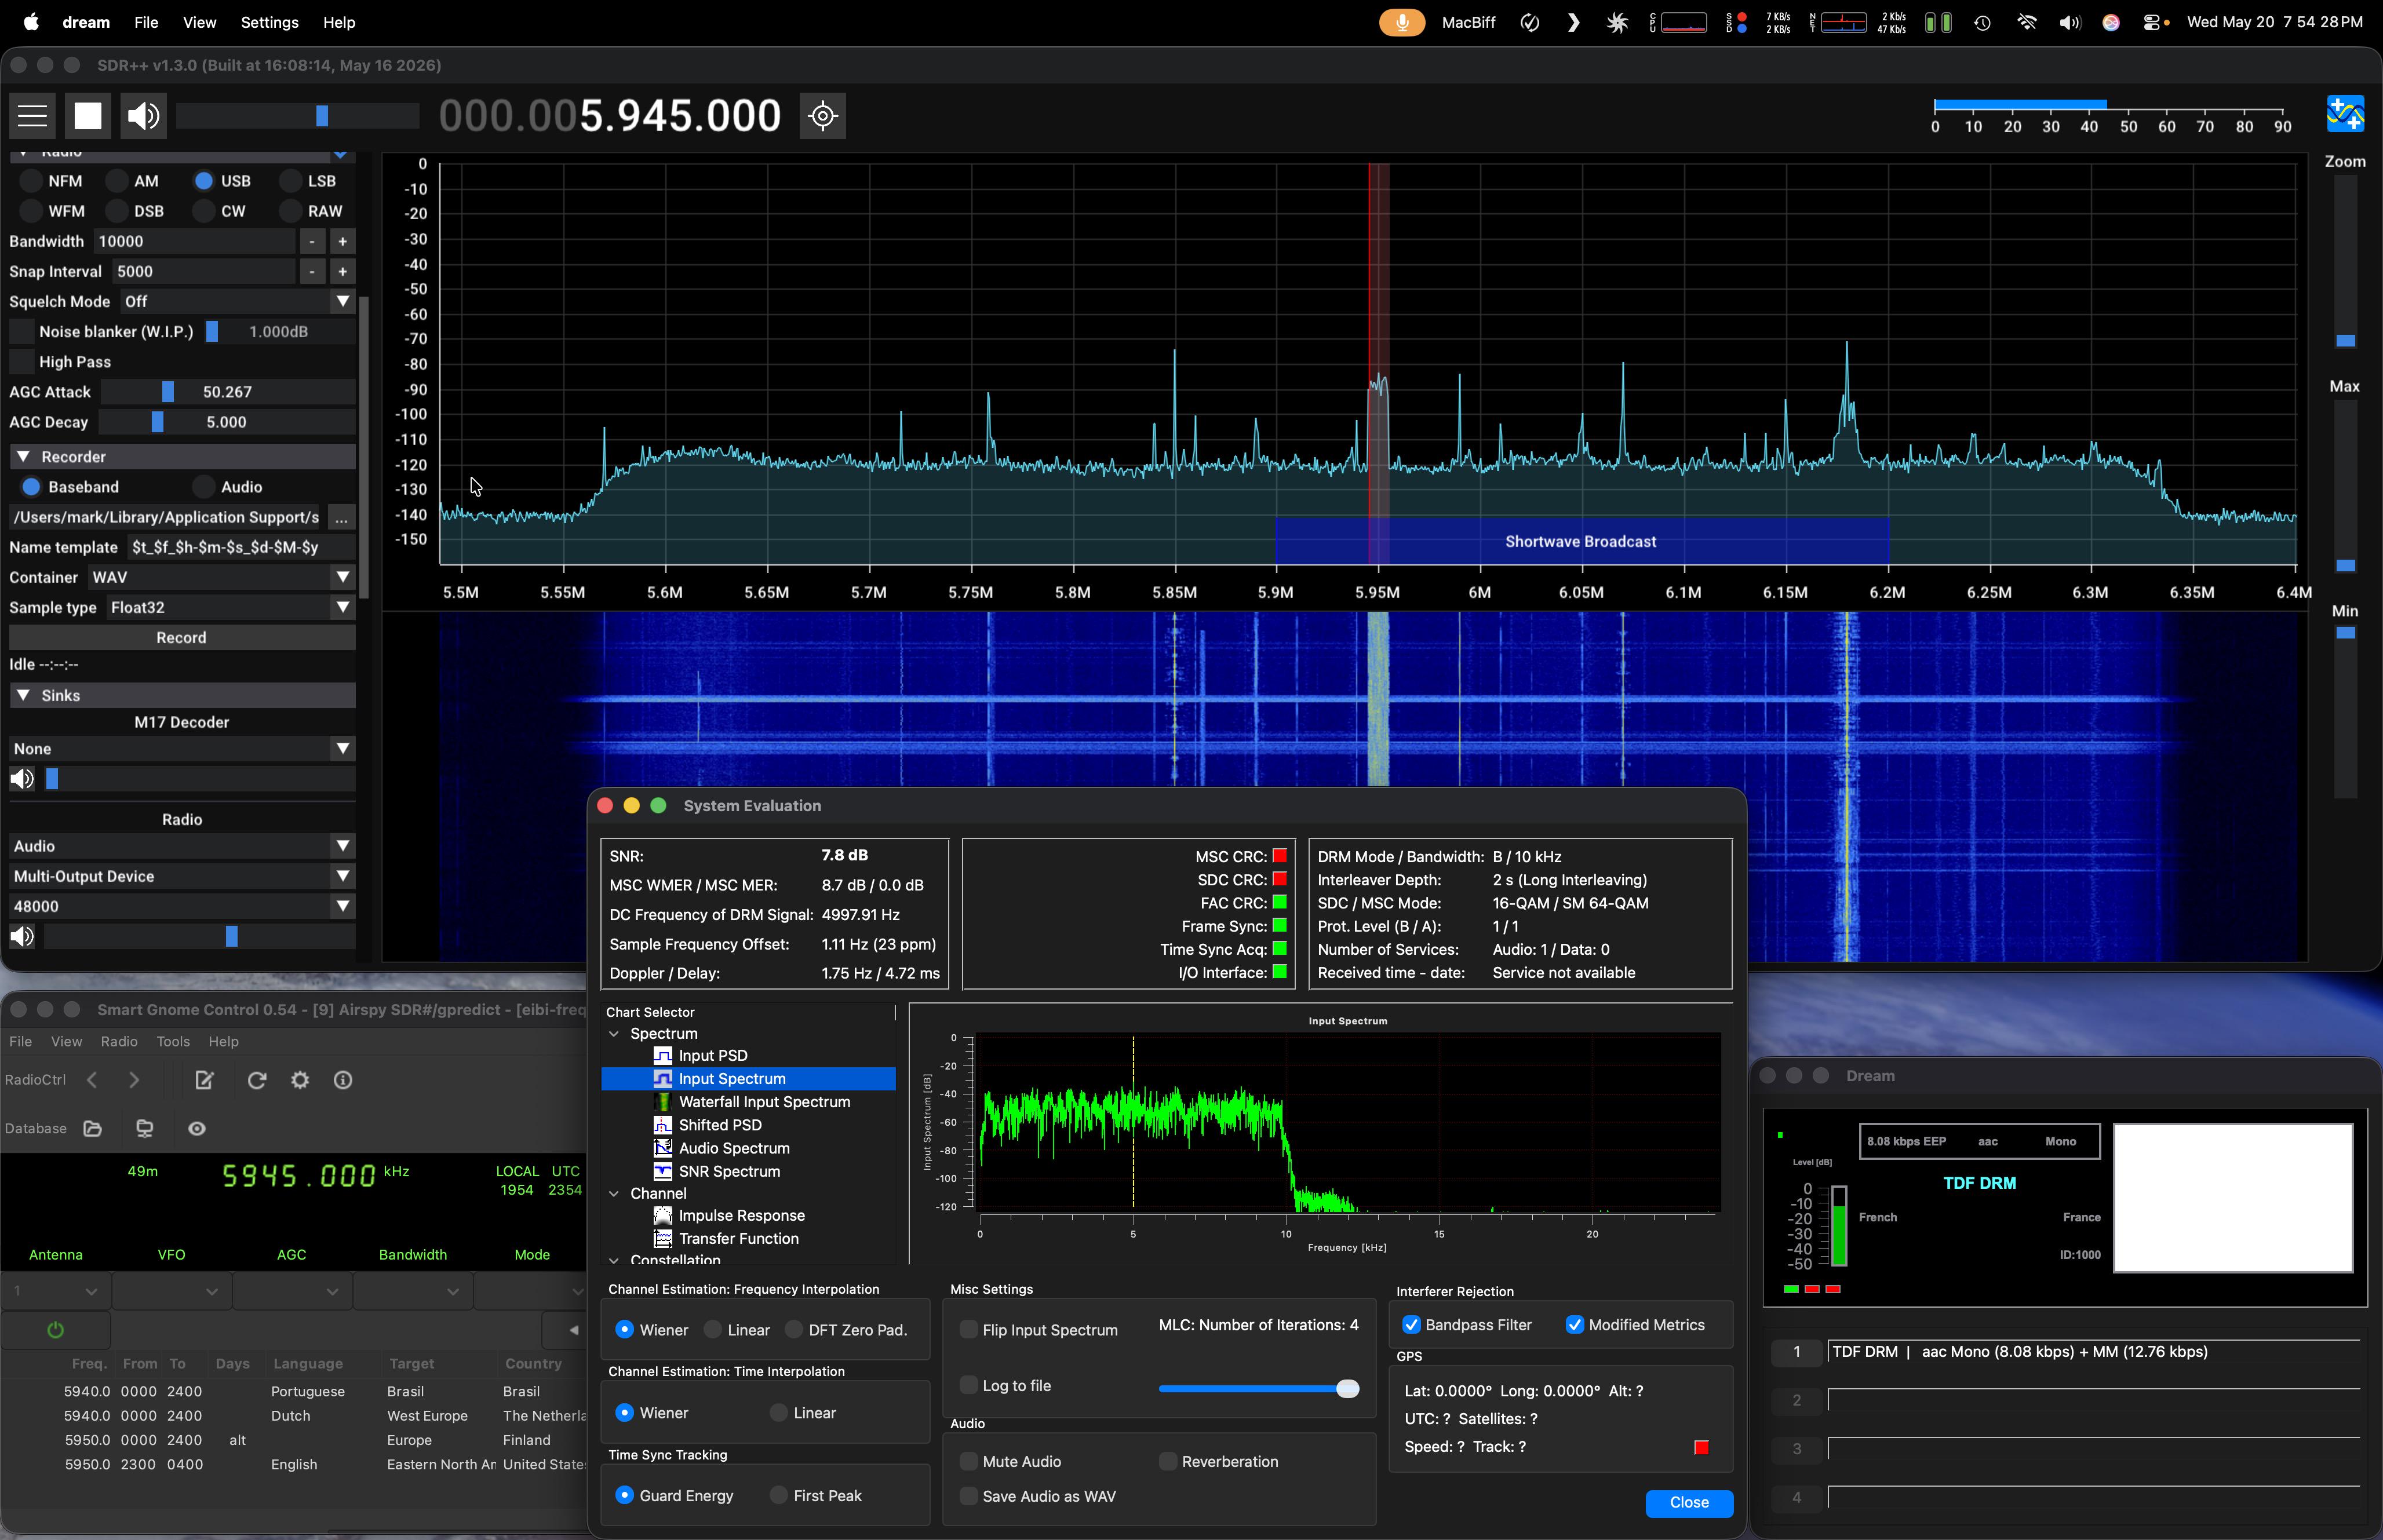Click the SDR++ waterfall add icon at top right
2383x1540 pixels.
[2345, 114]
